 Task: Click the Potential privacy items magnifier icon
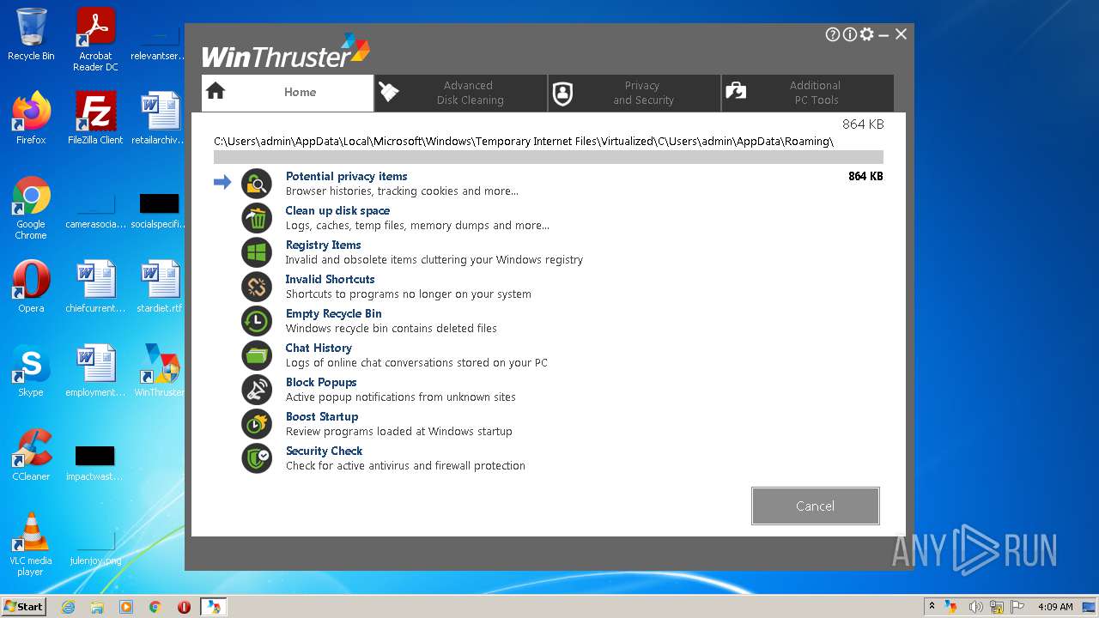pos(257,183)
